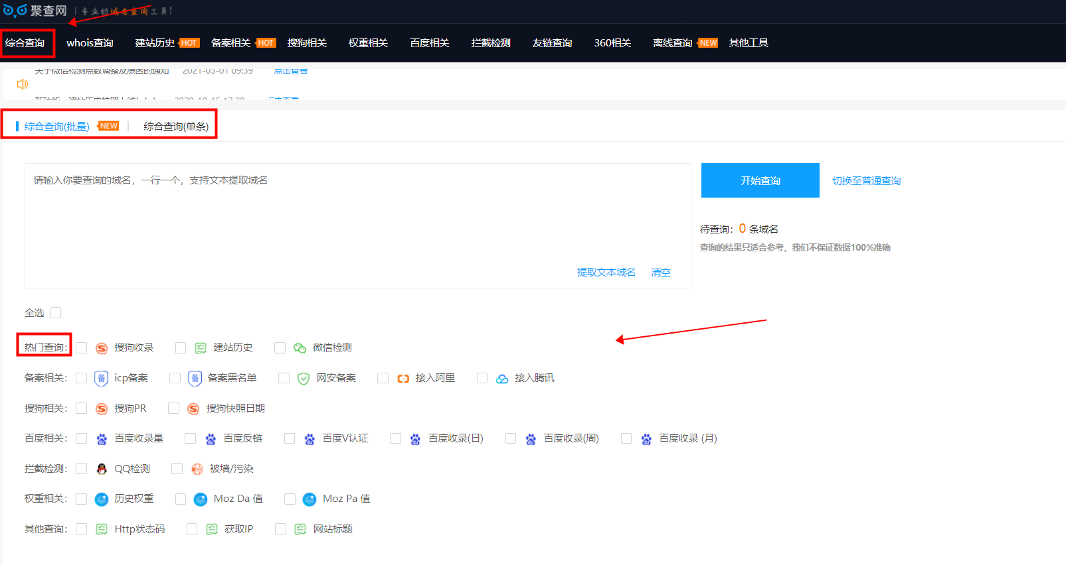1066x565 pixels.
Task: Open the 综合查询 nav item
Action: click(x=25, y=43)
